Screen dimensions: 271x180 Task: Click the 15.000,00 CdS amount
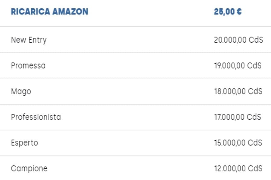238,143
